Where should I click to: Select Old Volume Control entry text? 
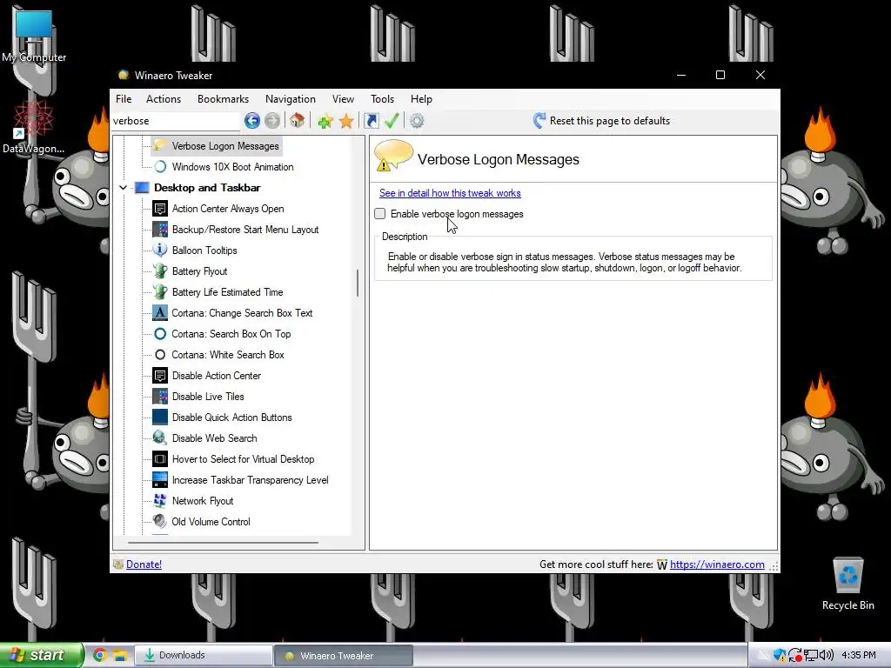coord(211,522)
